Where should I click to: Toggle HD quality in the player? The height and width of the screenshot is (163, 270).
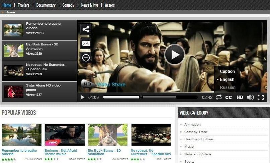pos(240,97)
